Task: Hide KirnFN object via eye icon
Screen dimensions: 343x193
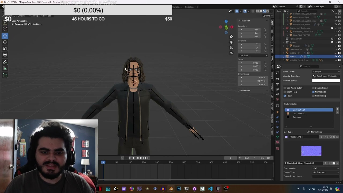Action: tap(335, 57)
